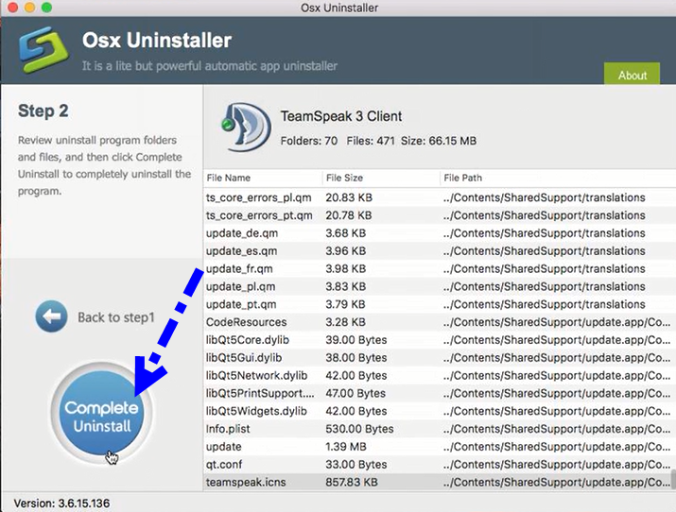This screenshot has height=512, width=676.
Task: Select the libQt5Core.dylib row
Action: pyautogui.click(x=246, y=340)
